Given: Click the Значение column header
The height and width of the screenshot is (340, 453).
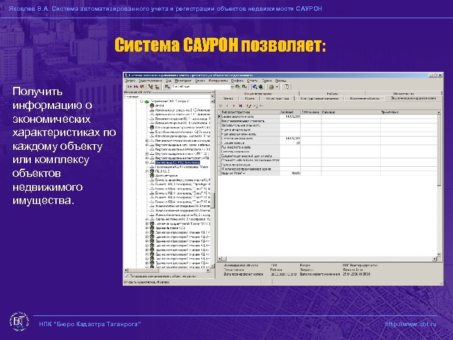Looking at the screenshot, I should click(290, 112).
